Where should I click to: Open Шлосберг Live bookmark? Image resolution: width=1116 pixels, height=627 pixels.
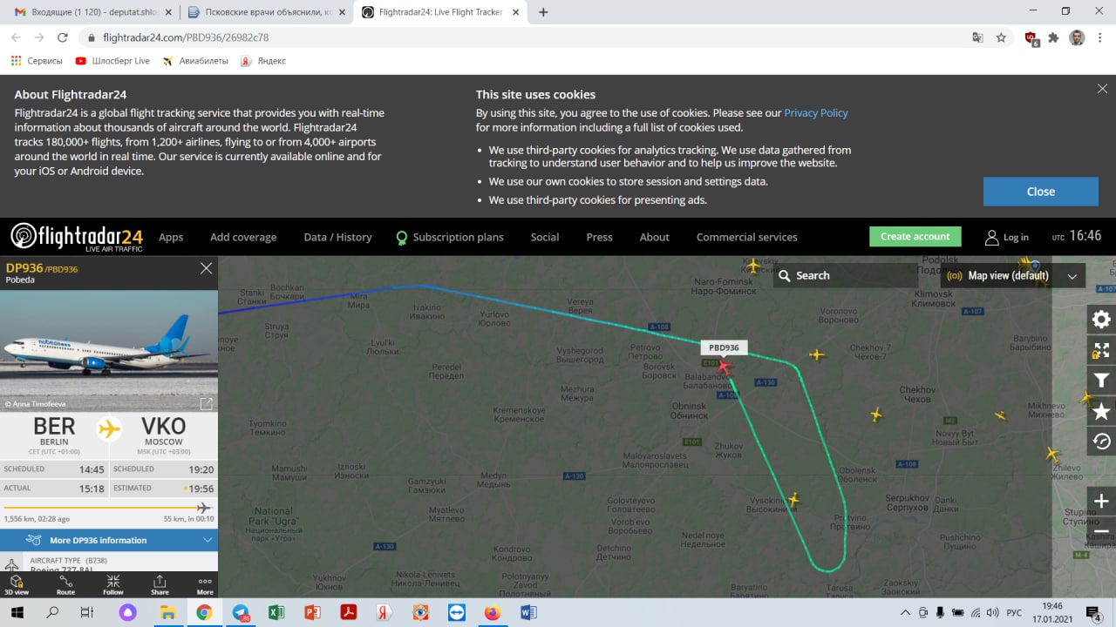tap(112, 61)
